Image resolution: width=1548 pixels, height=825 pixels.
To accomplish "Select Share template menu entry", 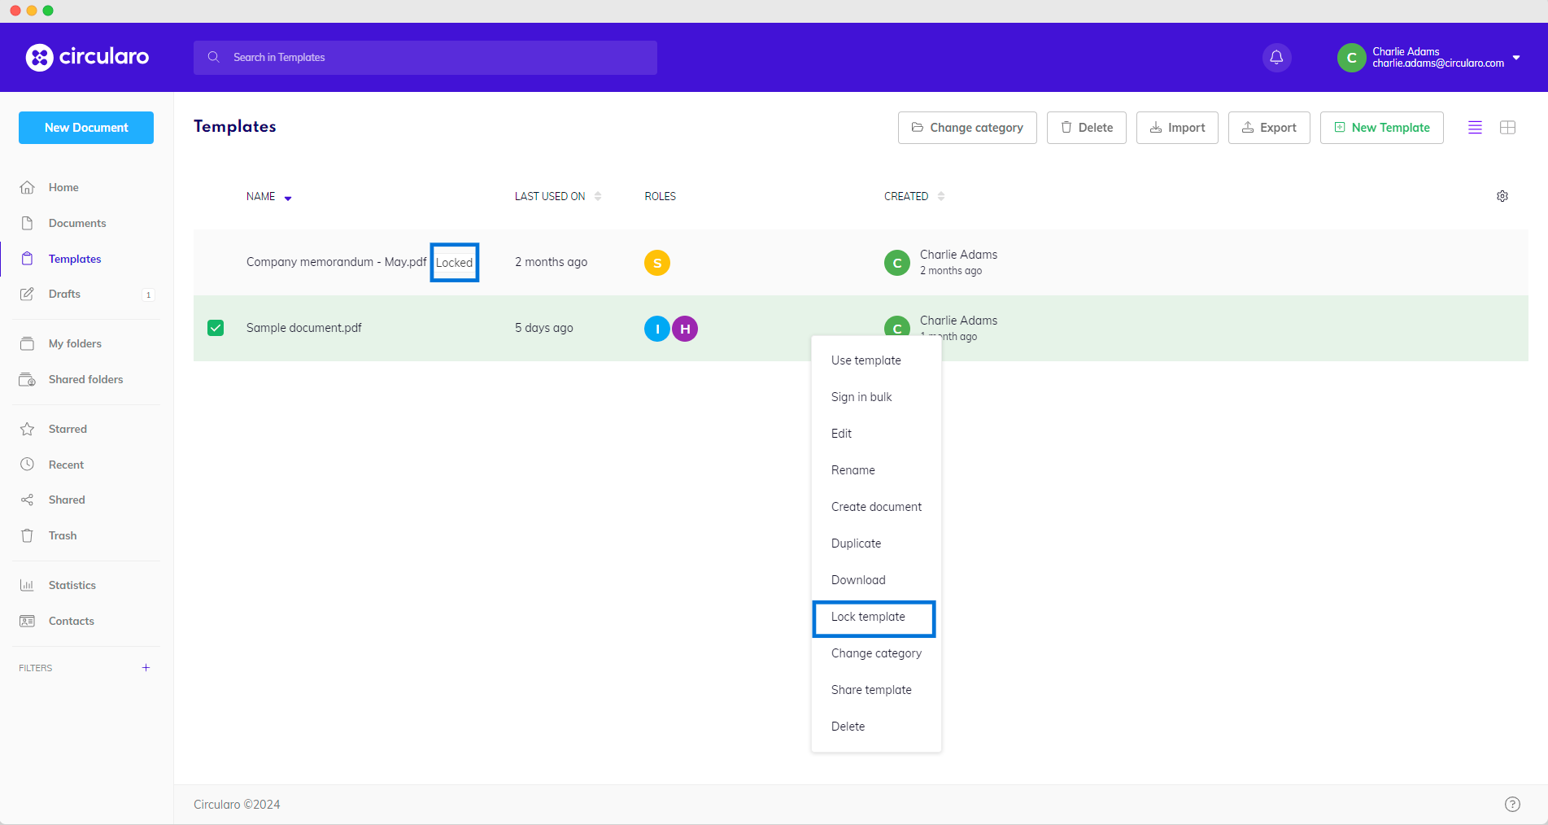I will point(871,690).
